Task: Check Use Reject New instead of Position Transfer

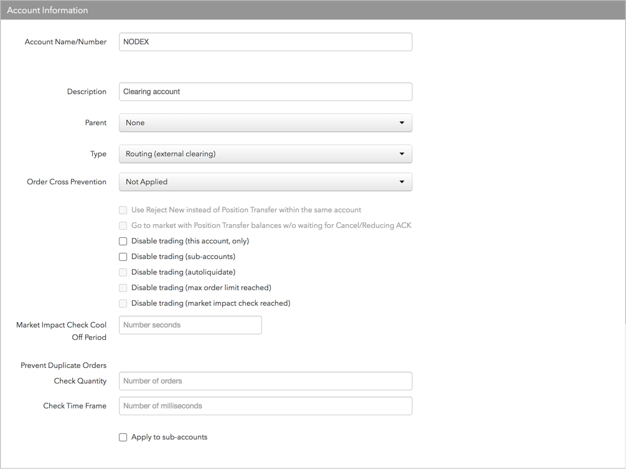Action: click(123, 210)
